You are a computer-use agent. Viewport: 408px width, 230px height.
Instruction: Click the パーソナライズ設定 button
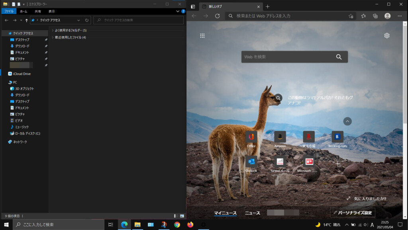coord(352,212)
